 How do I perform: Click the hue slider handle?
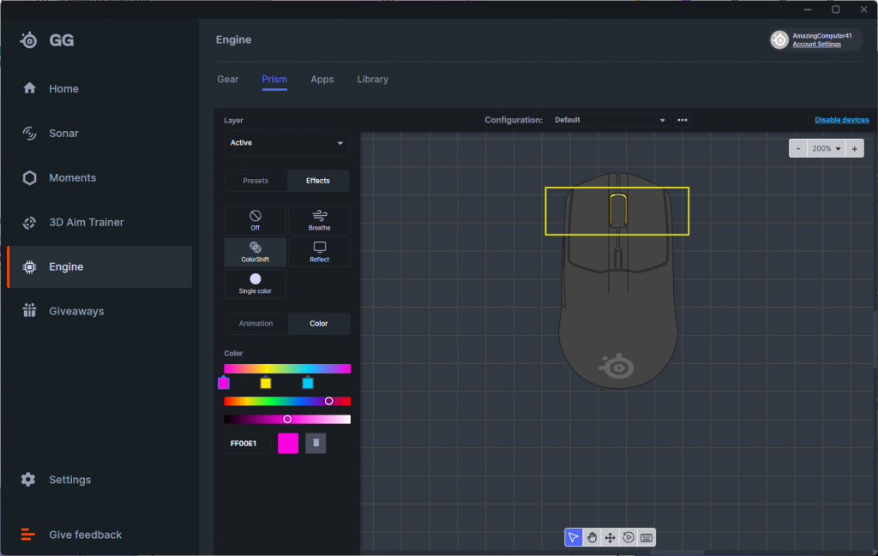point(328,401)
